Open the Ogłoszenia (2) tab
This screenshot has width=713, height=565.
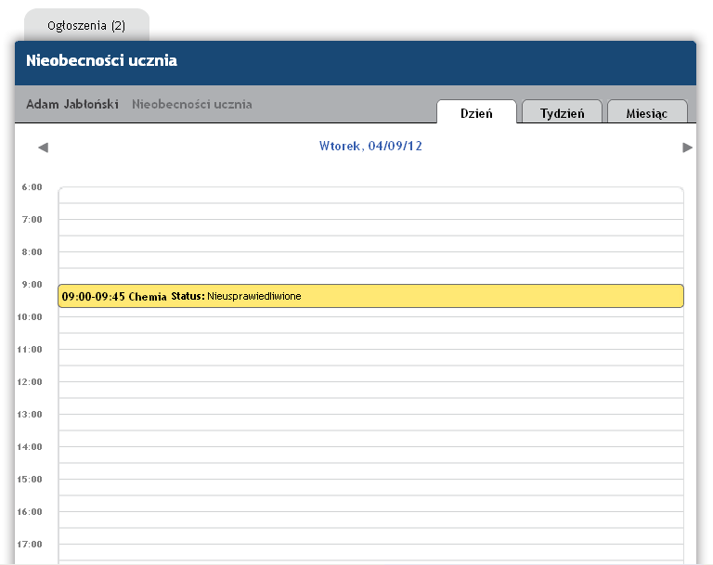coord(86,25)
